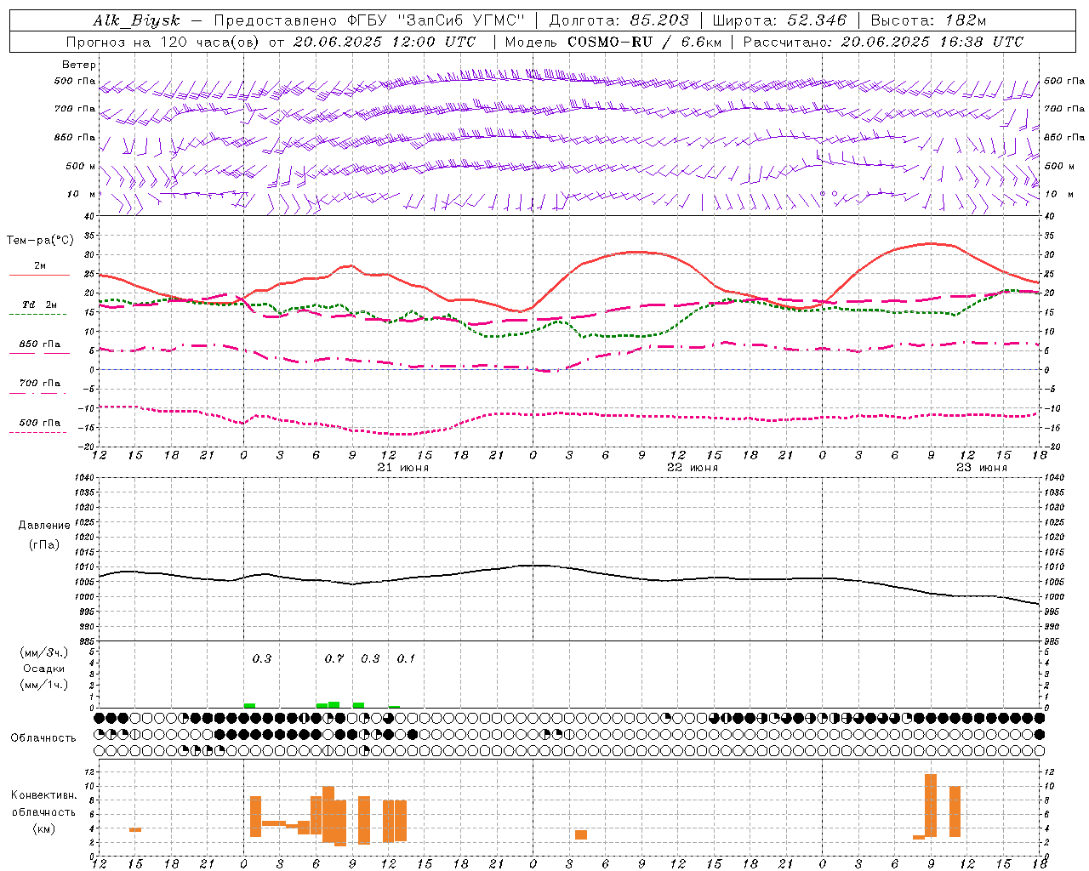Click the '22 июня' date label
Screen dimensions: 1089x871
[693, 468]
